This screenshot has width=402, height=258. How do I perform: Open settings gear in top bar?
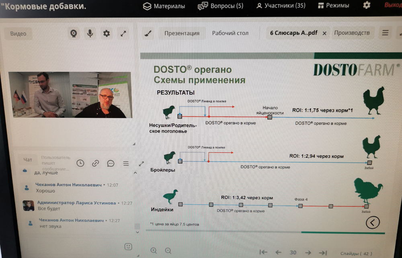coord(367,5)
